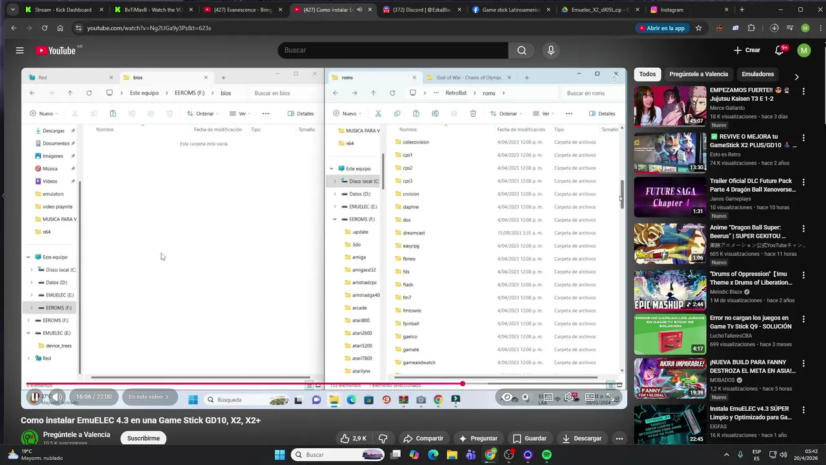Mute the video via the volume icon

pos(57,397)
